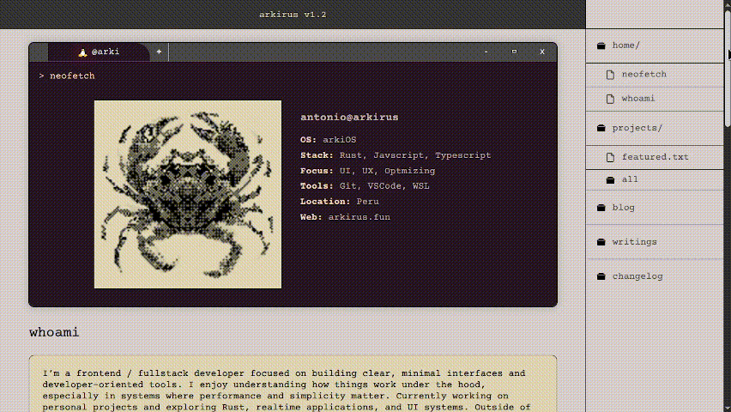Click the changelog folder icon
Image resolution: width=731 pixels, height=412 pixels.
[601, 276]
